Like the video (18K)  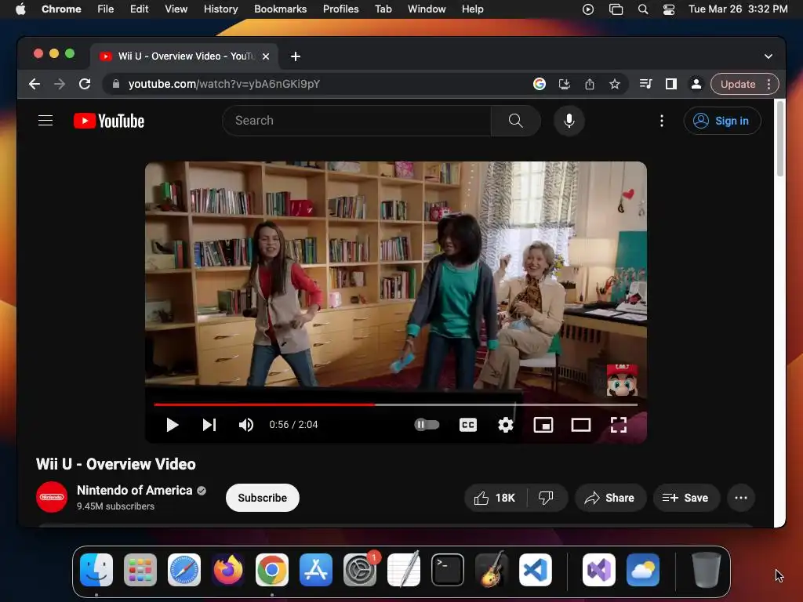pyautogui.click(x=496, y=498)
